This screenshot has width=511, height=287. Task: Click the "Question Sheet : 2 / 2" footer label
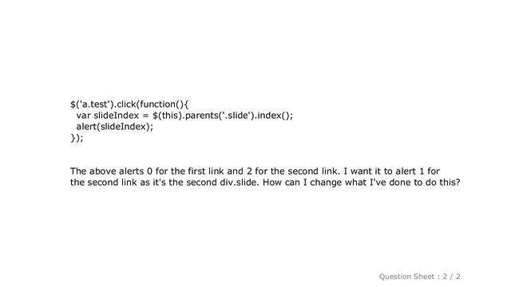(x=419, y=277)
